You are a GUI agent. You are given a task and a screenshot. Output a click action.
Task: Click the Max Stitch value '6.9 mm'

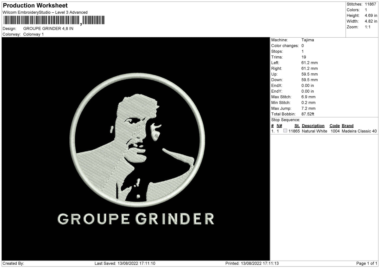[308, 97]
